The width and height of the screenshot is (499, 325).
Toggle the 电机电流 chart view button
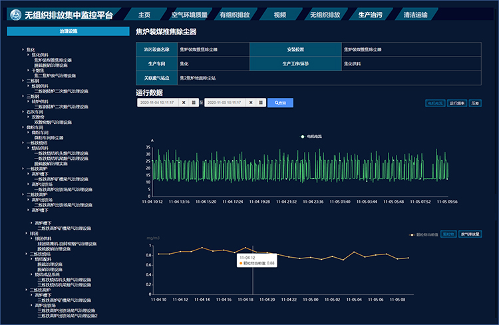click(x=434, y=104)
